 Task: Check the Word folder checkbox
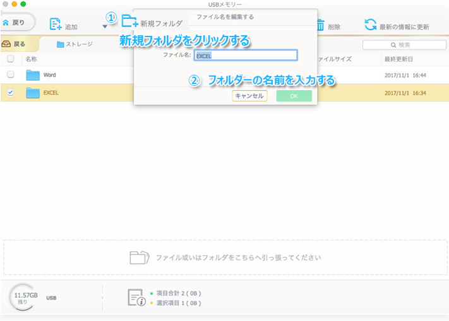(11, 74)
